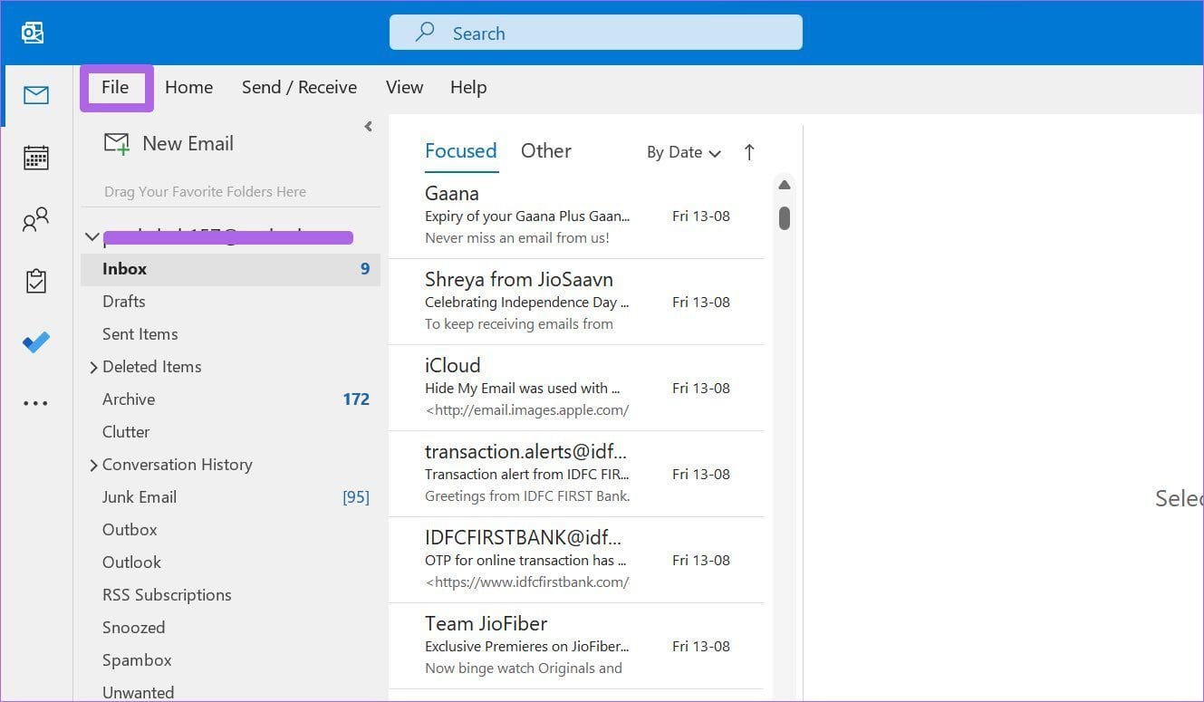
Task: Click the search magnifier icon
Action: (424, 33)
